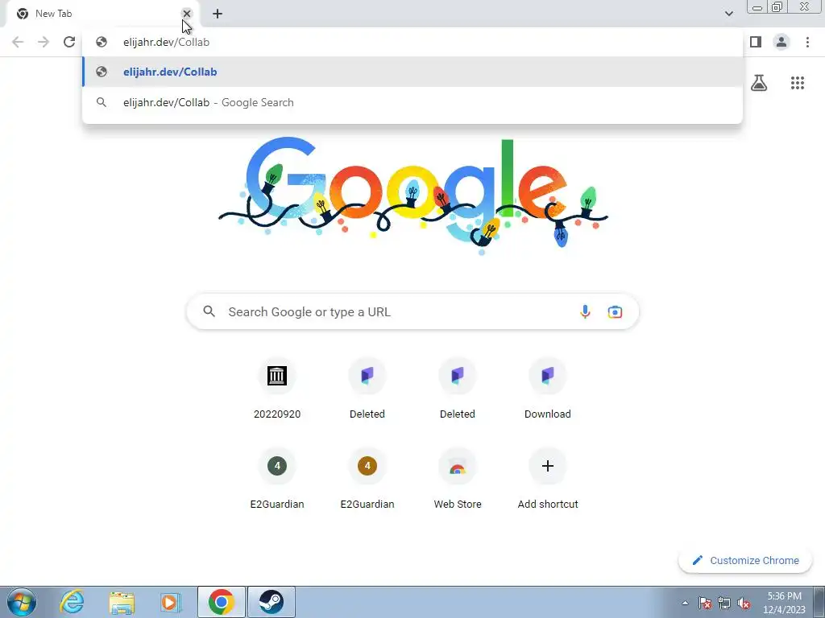Click the Search Google or type a URL box
This screenshot has width=825, height=618.
(413, 311)
